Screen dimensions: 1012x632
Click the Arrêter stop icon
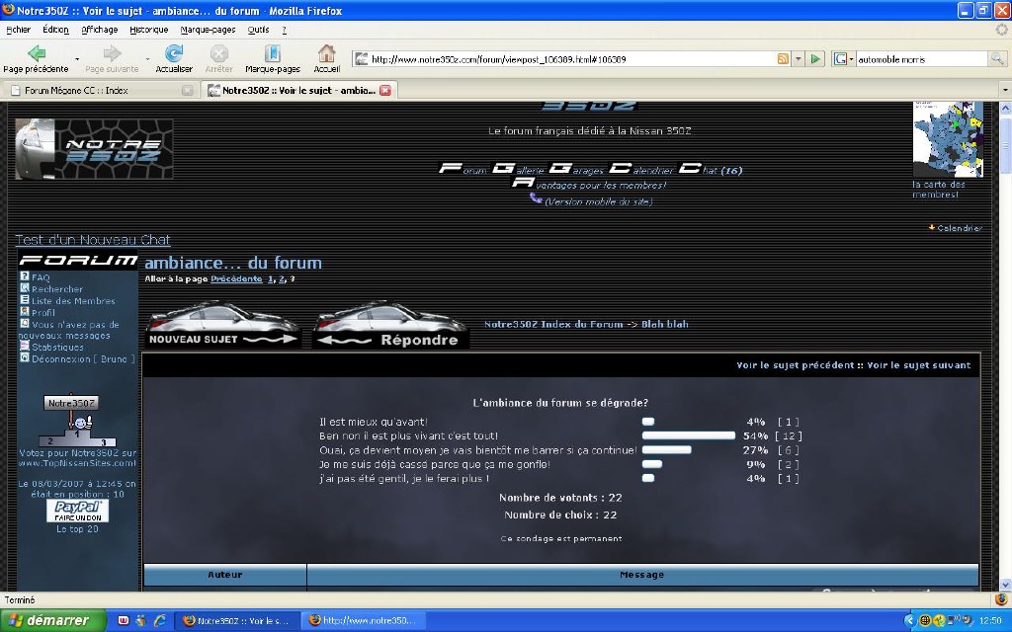pos(218,53)
